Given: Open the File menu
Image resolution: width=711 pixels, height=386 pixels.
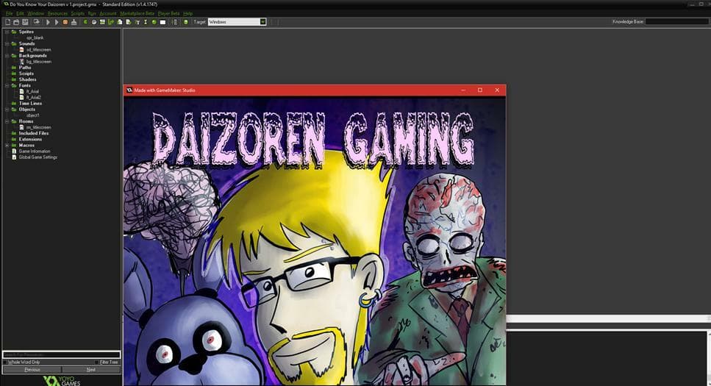Looking at the screenshot, I should click(x=9, y=14).
